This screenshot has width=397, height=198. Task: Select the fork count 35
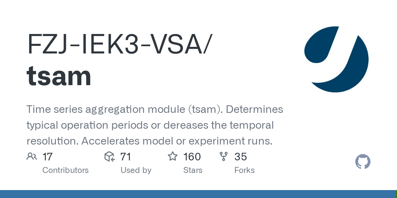pyautogui.click(x=241, y=157)
